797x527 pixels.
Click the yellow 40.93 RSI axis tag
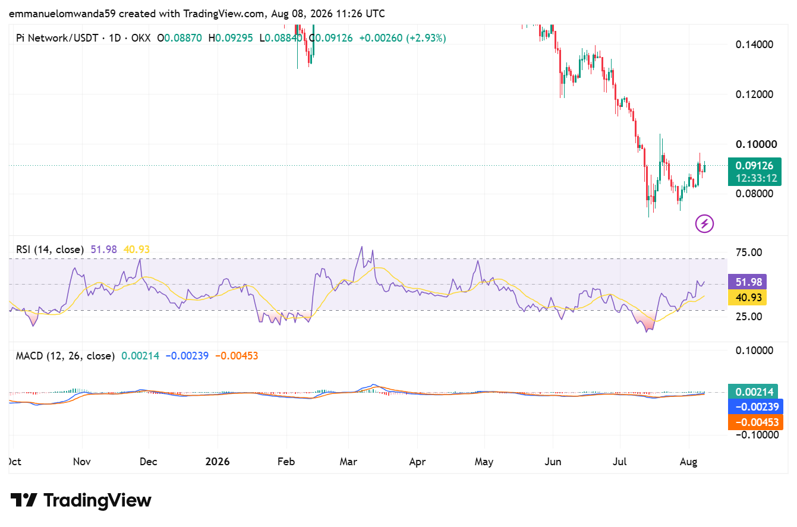coord(748,297)
